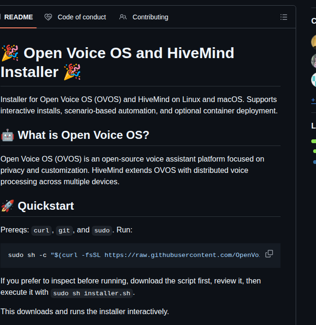Click the teal-patterned contributor avatar in the sidebar
Viewport: 316px width, 325px height.
(314, 80)
